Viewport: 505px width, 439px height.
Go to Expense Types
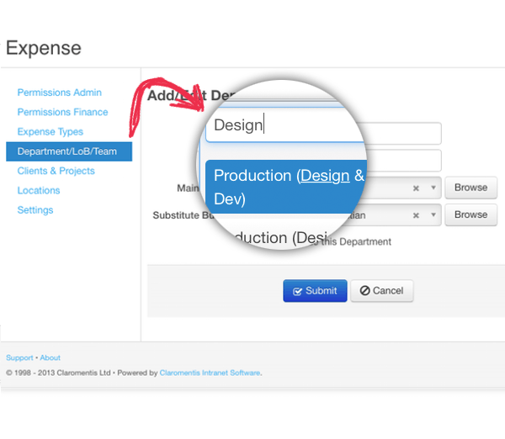tap(50, 132)
